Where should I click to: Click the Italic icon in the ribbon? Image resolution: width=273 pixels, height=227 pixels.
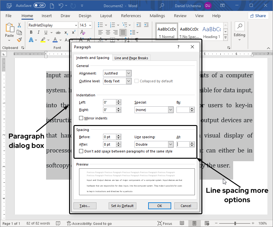tap(39, 32)
